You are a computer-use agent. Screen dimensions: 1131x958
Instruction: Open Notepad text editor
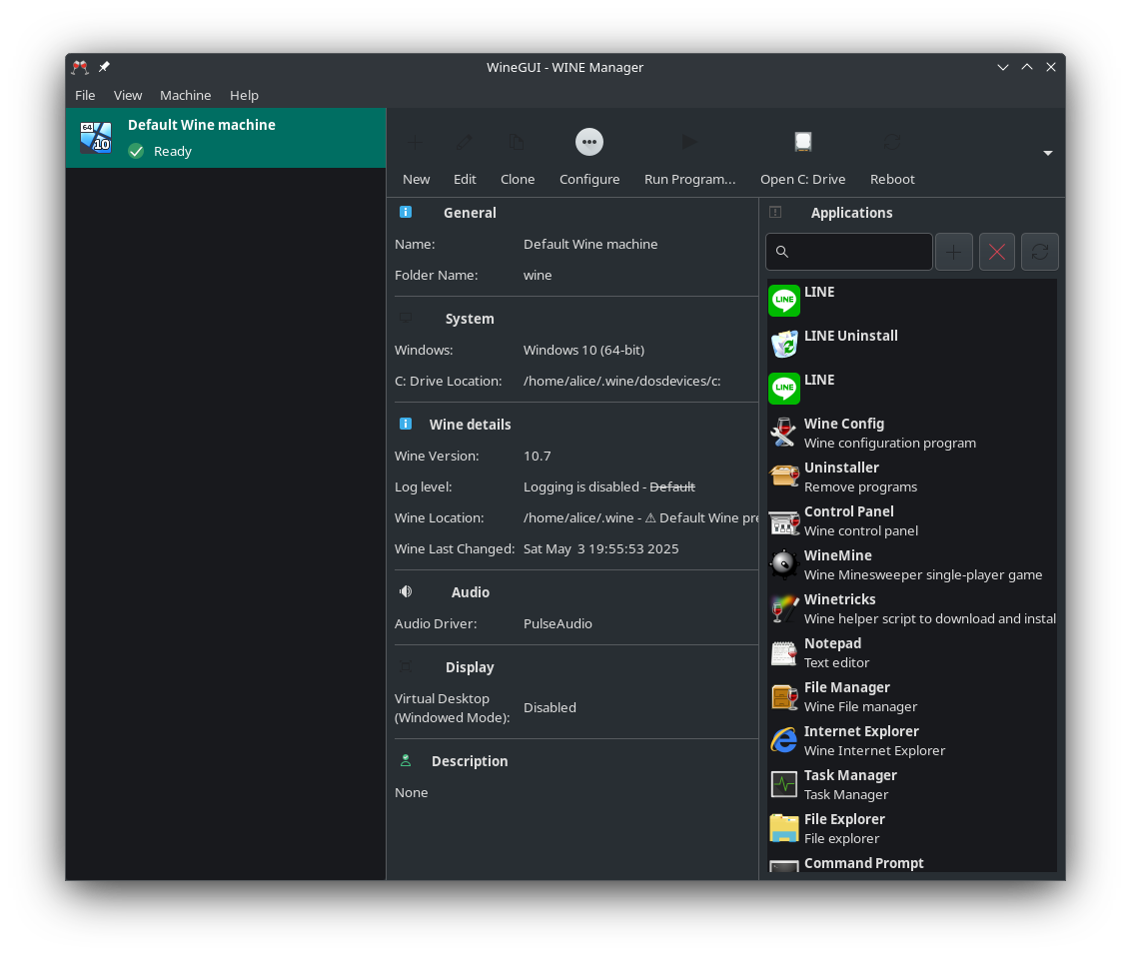832,652
